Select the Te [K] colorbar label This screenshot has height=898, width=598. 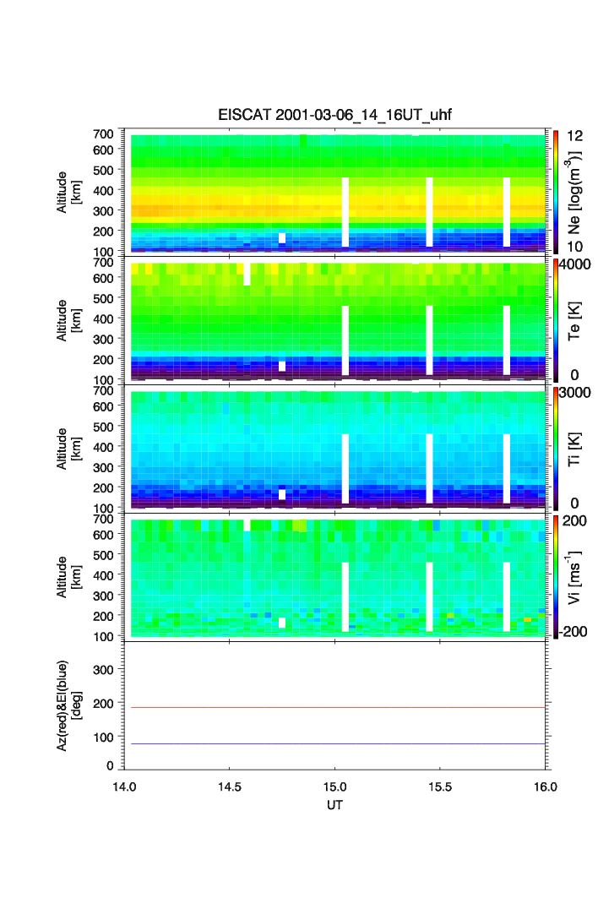pyautogui.click(x=574, y=319)
